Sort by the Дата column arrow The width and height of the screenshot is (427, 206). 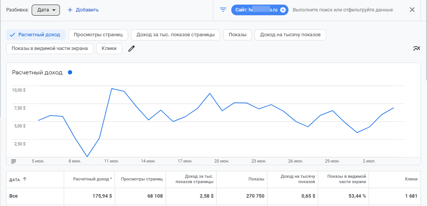tap(25, 179)
